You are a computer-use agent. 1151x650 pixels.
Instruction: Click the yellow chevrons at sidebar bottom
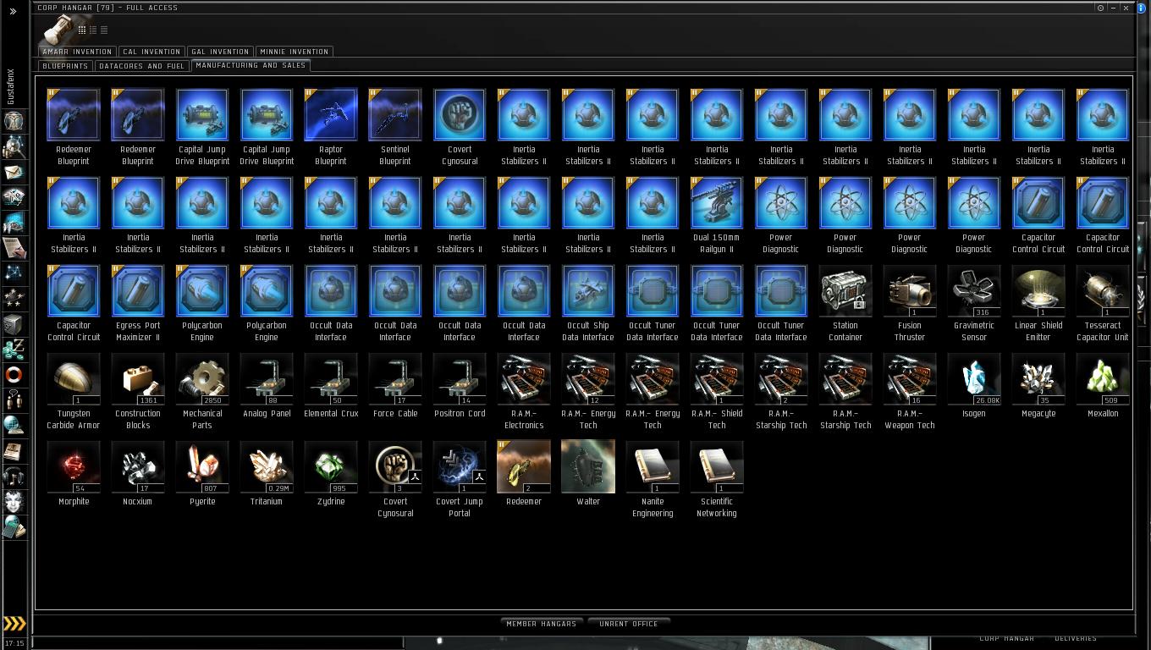14,625
